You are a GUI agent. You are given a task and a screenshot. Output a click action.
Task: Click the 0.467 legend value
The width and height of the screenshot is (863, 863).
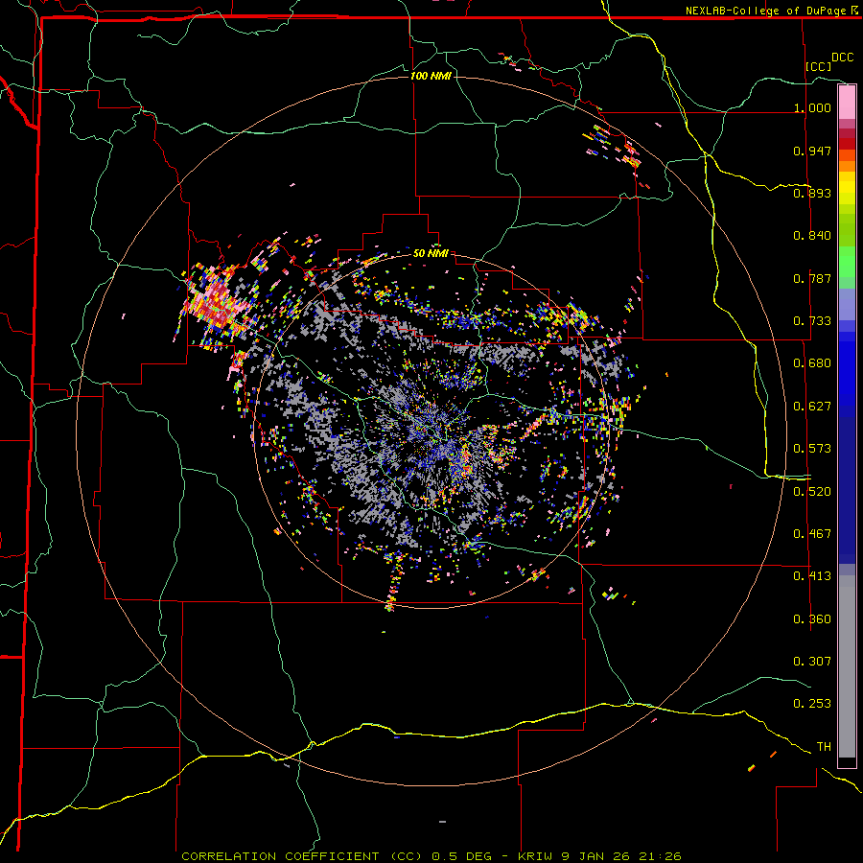click(x=812, y=534)
